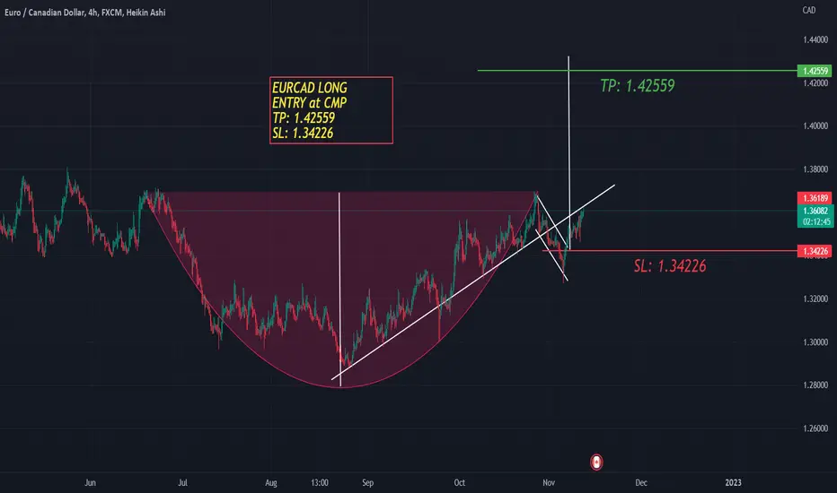The width and height of the screenshot is (837, 493).
Task: Click the green current price label 1.36082
Action: pos(815,211)
